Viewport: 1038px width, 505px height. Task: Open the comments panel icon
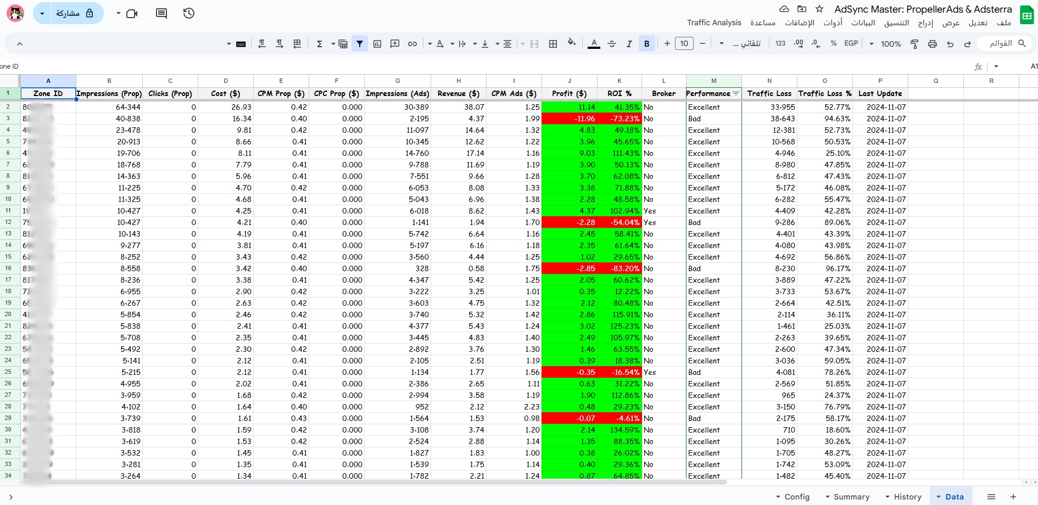(x=161, y=13)
